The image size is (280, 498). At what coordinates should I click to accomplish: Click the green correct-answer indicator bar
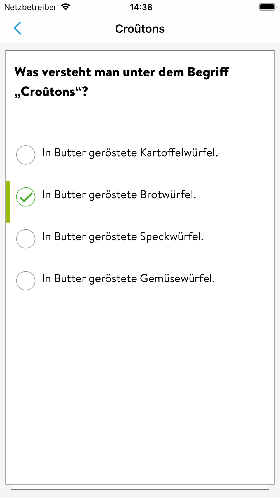[x=8, y=202]
